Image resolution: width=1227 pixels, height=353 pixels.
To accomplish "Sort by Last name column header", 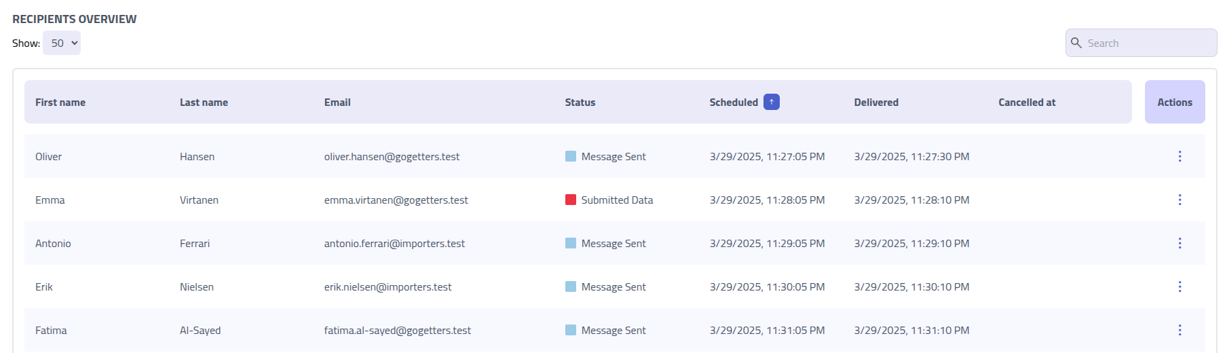I will (x=204, y=103).
